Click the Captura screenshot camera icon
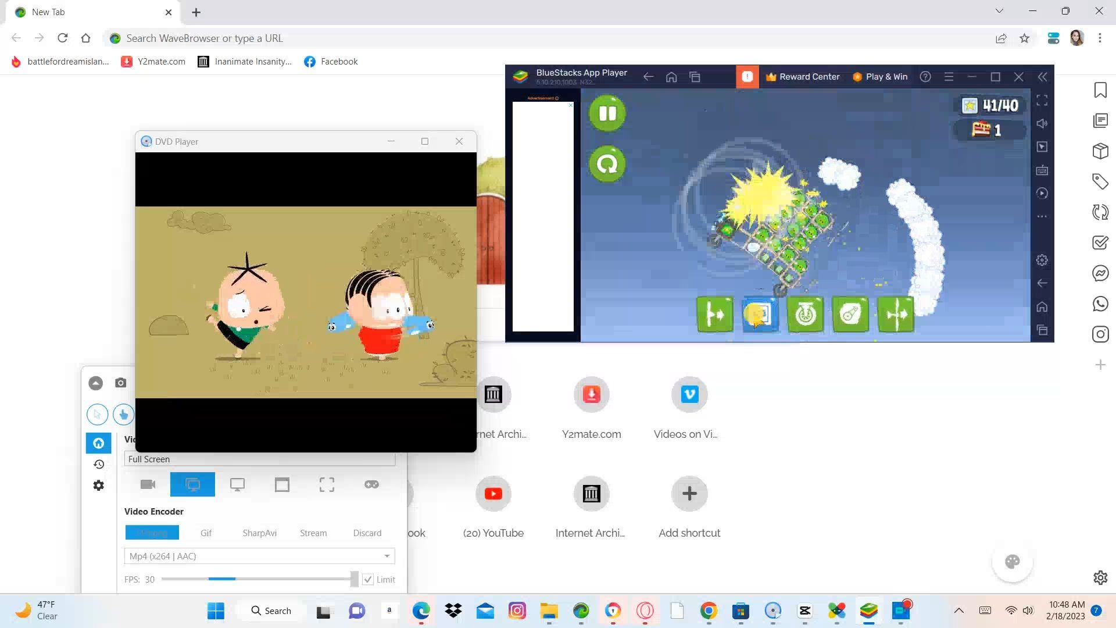 click(120, 383)
